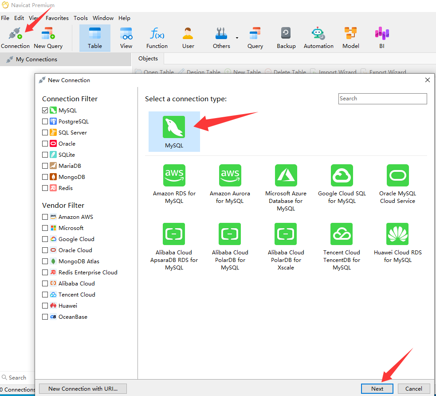Select the Table toolbar icon

(95, 38)
